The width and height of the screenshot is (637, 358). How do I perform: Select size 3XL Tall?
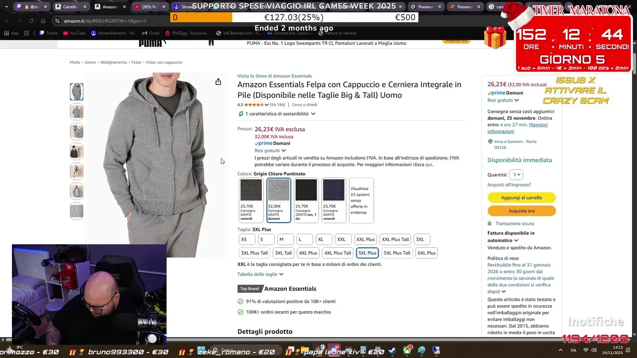[x=284, y=253]
